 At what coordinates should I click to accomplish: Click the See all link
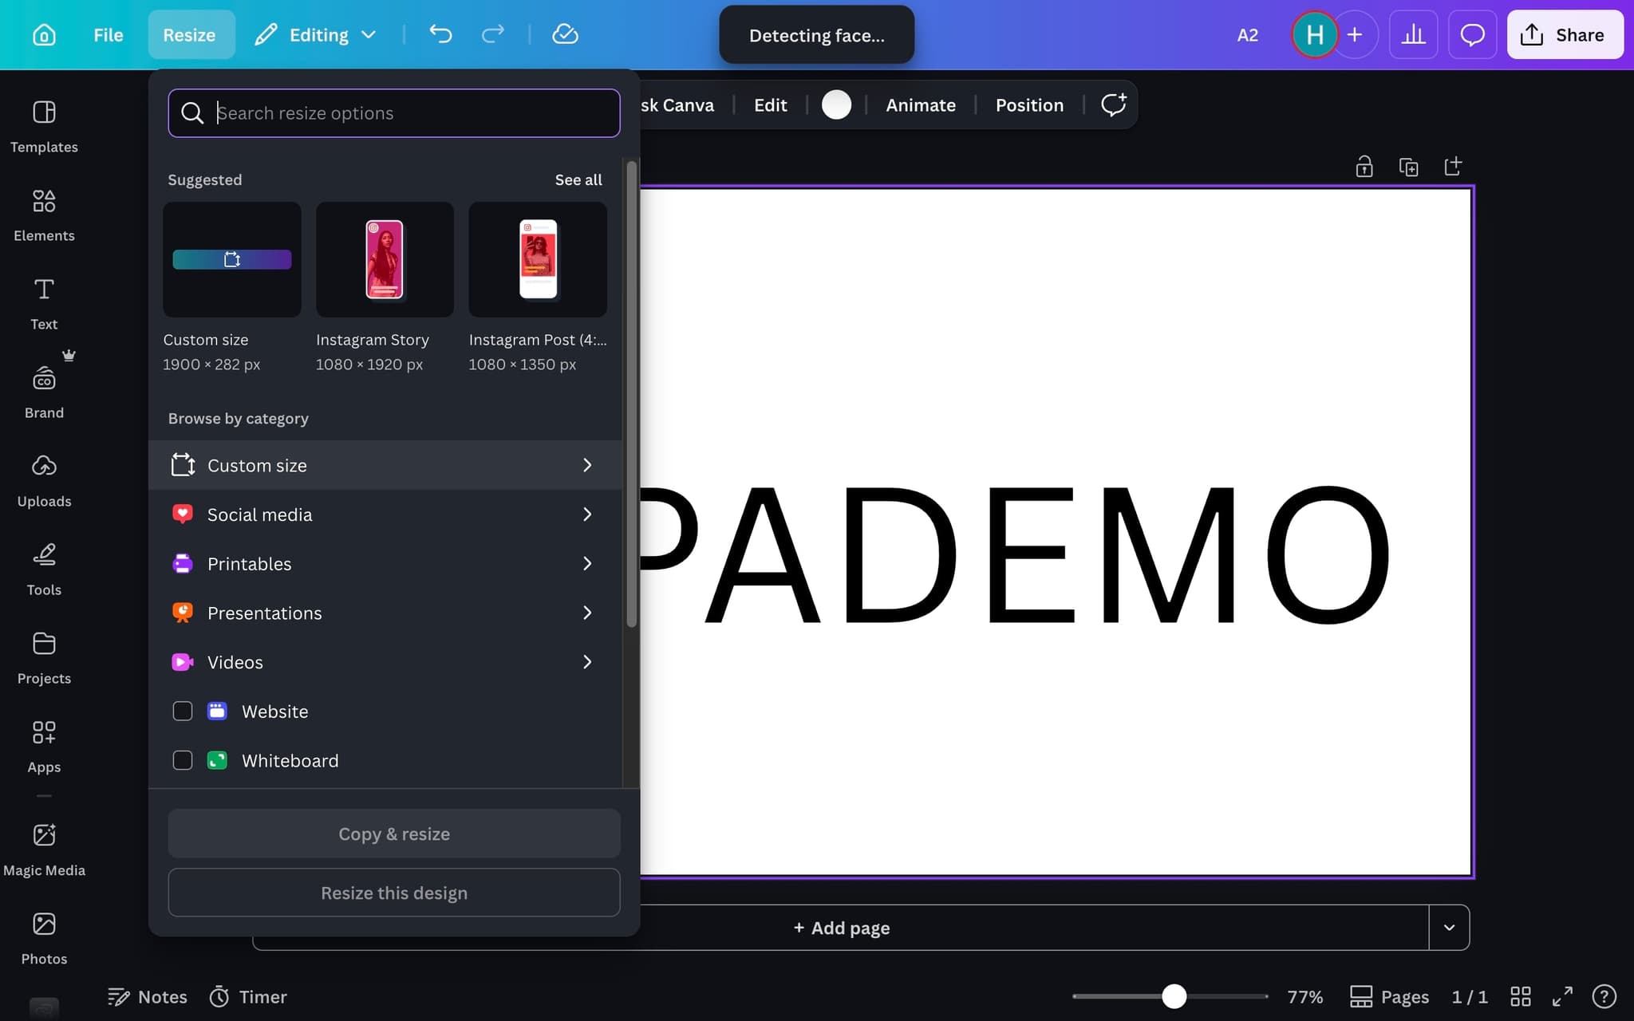click(578, 179)
